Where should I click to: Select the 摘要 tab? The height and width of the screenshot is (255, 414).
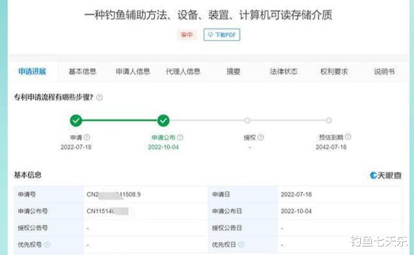(x=234, y=71)
